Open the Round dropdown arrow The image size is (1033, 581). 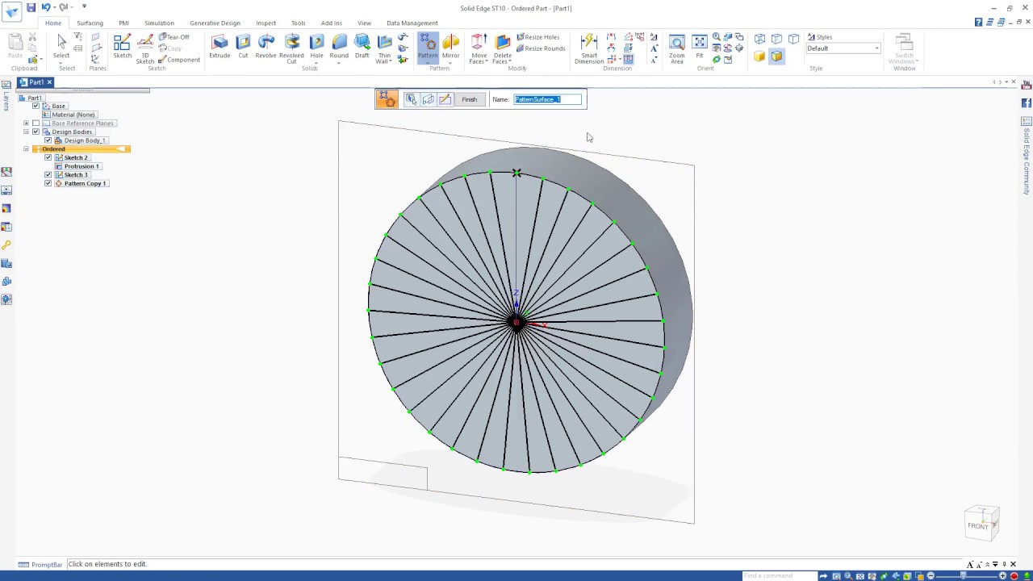pyautogui.click(x=339, y=61)
